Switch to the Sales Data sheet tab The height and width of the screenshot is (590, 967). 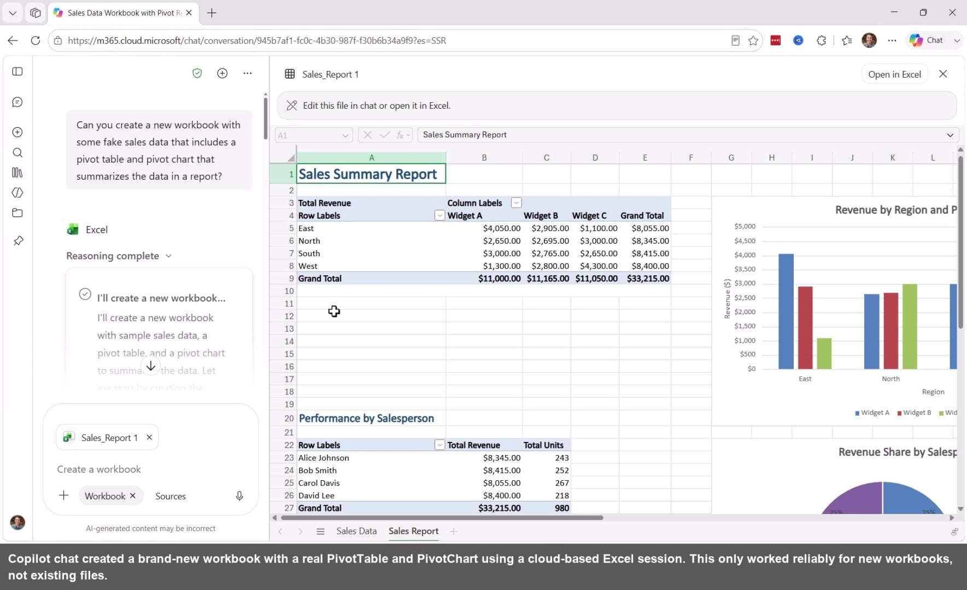[356, 531]
